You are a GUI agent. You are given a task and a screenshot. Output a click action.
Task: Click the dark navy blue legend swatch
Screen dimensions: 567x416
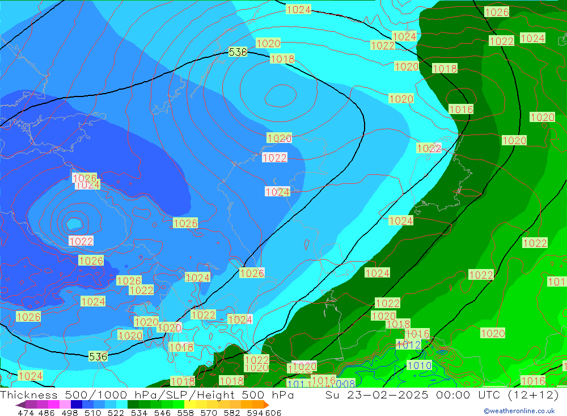click(77, 405)
